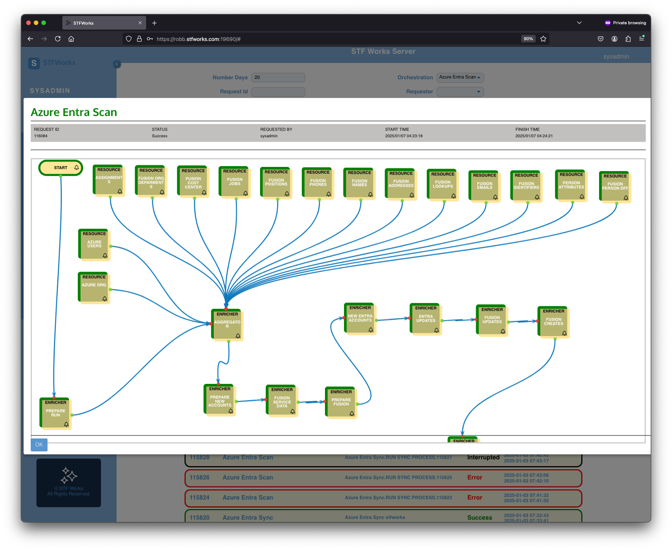Click the Pocket save icon in toolbar
The image size is (672, 550).
(x=601, y=39)
